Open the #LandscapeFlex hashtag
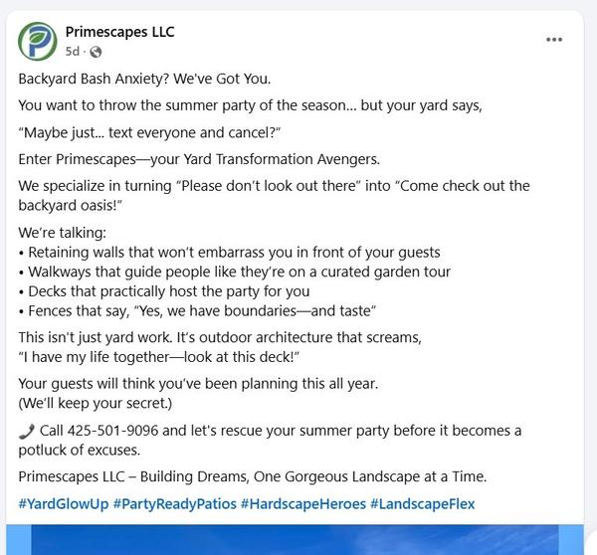This screenshot has height=555, width=597. 422,504
